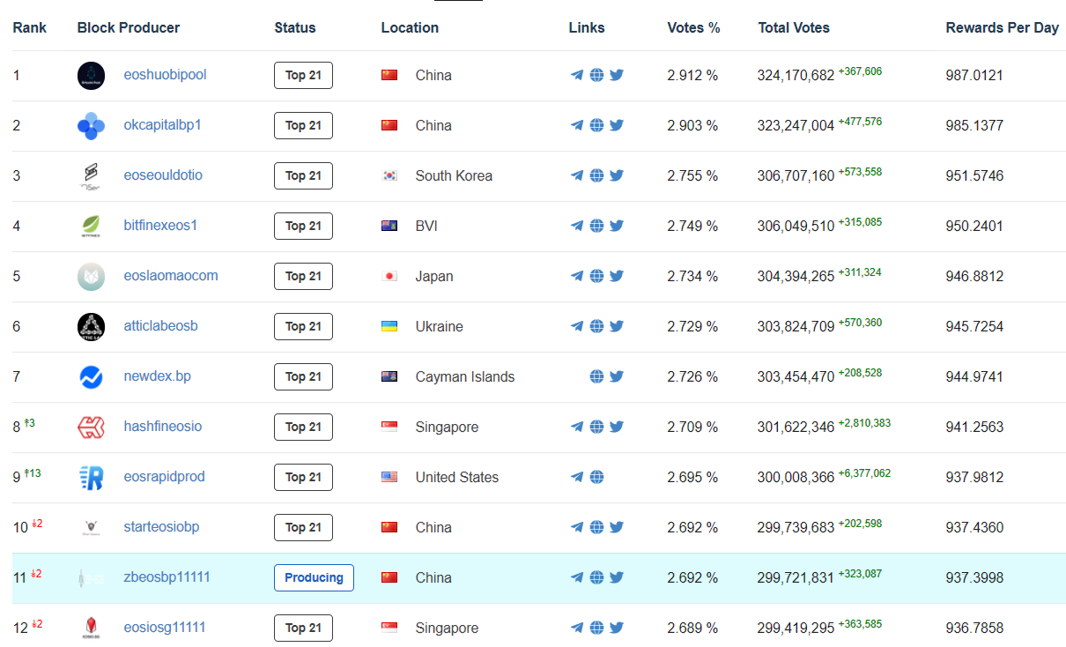Image resolution: width=1066 pixels, height=647 pixels.
Task: Click Telegram icon for eosiosg11111
Action: click(577, 628)
